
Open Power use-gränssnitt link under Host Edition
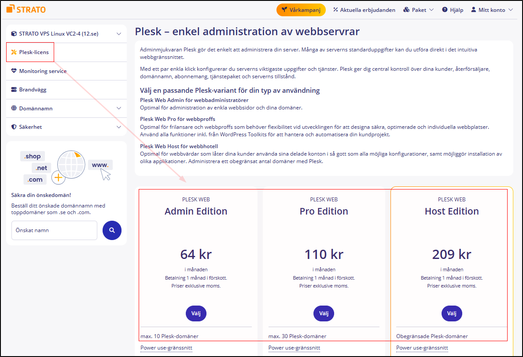(422, 348)
